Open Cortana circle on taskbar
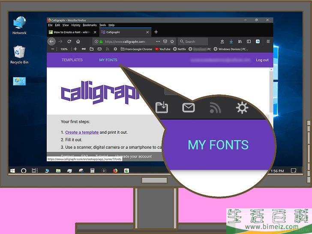Screen dimensions: 312x234 coord(24,171)
